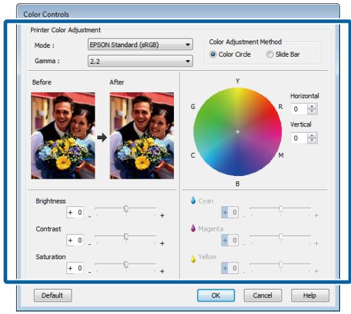
Task: Click the Cyan slider handle
Action: tap(281, 209)
